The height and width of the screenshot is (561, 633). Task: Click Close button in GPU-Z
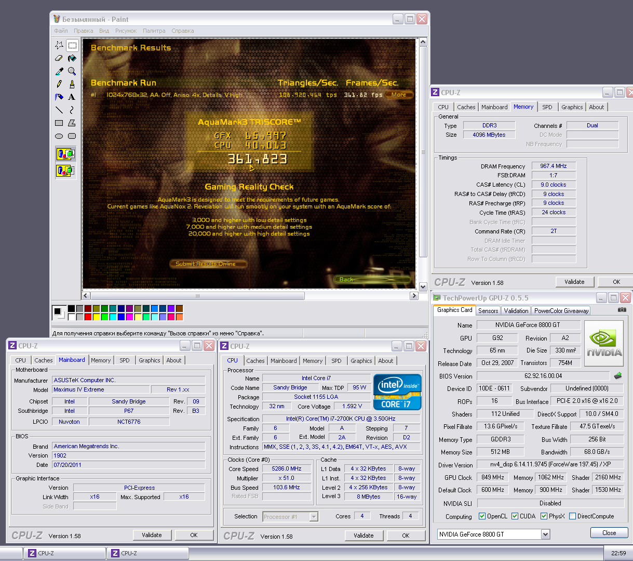pos(609,533)
